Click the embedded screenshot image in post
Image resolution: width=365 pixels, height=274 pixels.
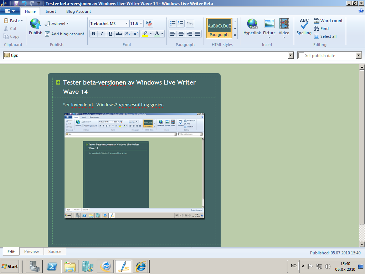point(134,166)
